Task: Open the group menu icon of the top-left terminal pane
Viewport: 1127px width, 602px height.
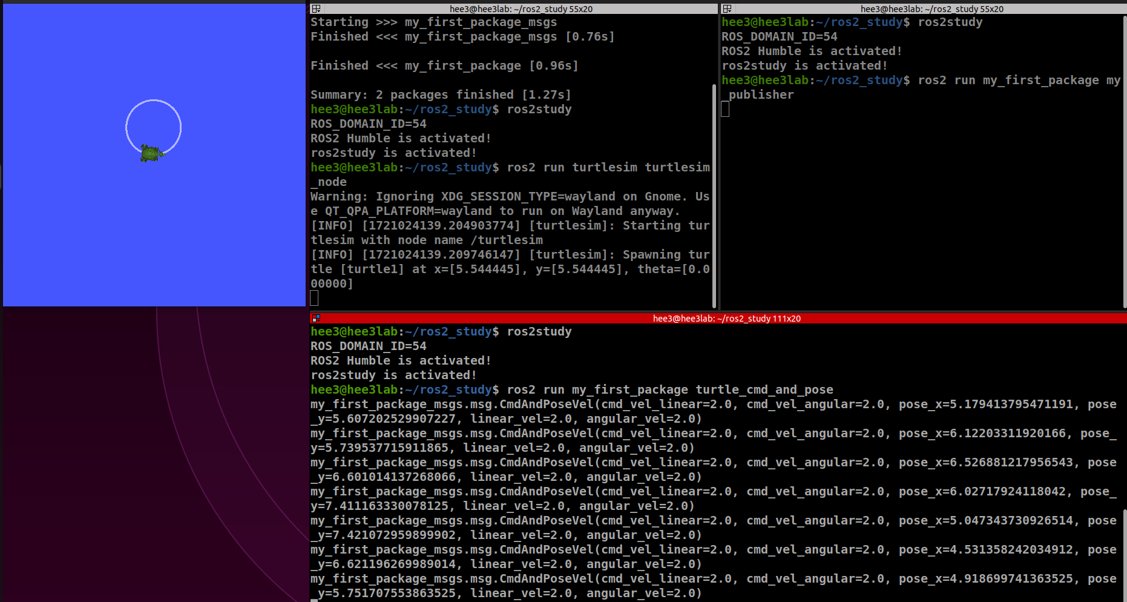Action: coord(316,8)
